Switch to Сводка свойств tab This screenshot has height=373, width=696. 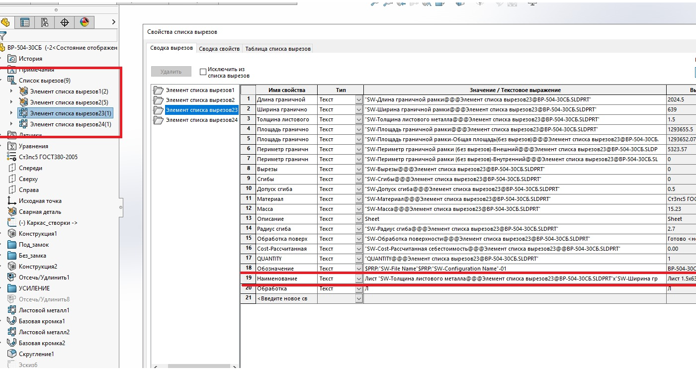219,49
